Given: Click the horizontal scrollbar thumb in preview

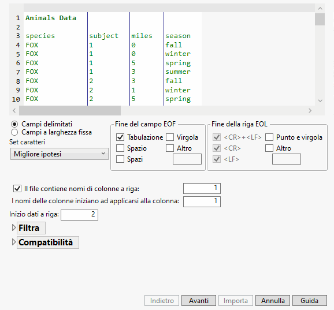Looking at the screenshot, I should pos(70,110).
